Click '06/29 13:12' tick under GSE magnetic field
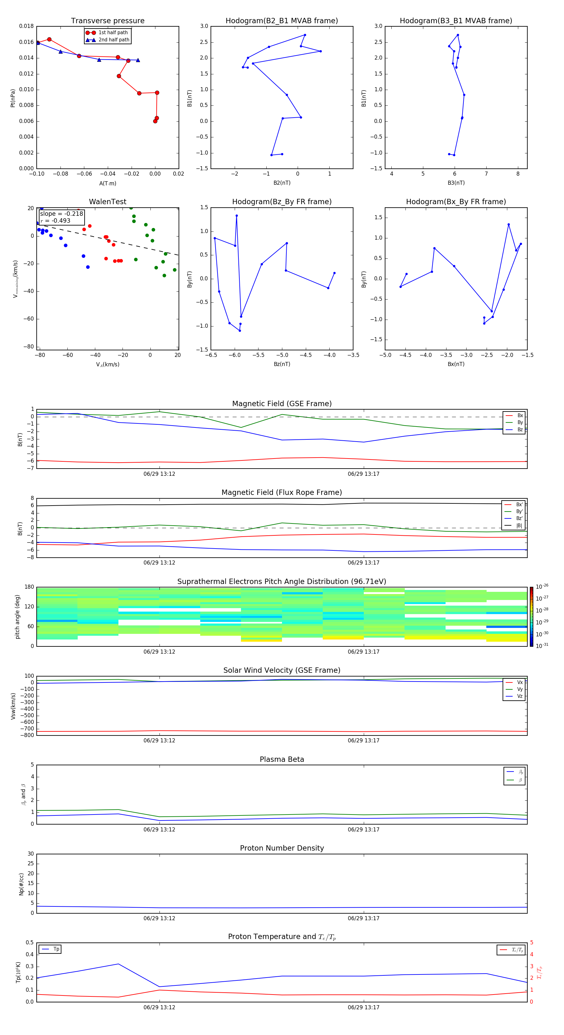The height and width of the screenshot is (1035, 564). [159, 474]
